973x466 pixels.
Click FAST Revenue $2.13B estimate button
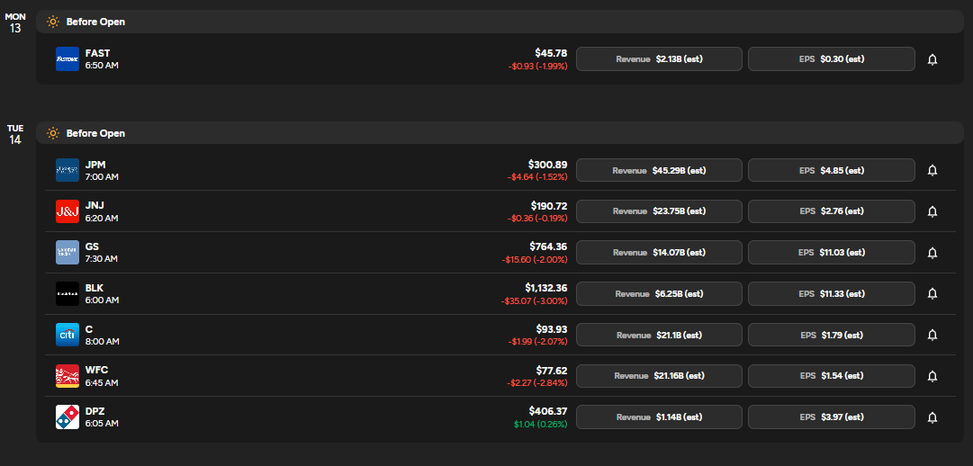click(x=659, y=59)
